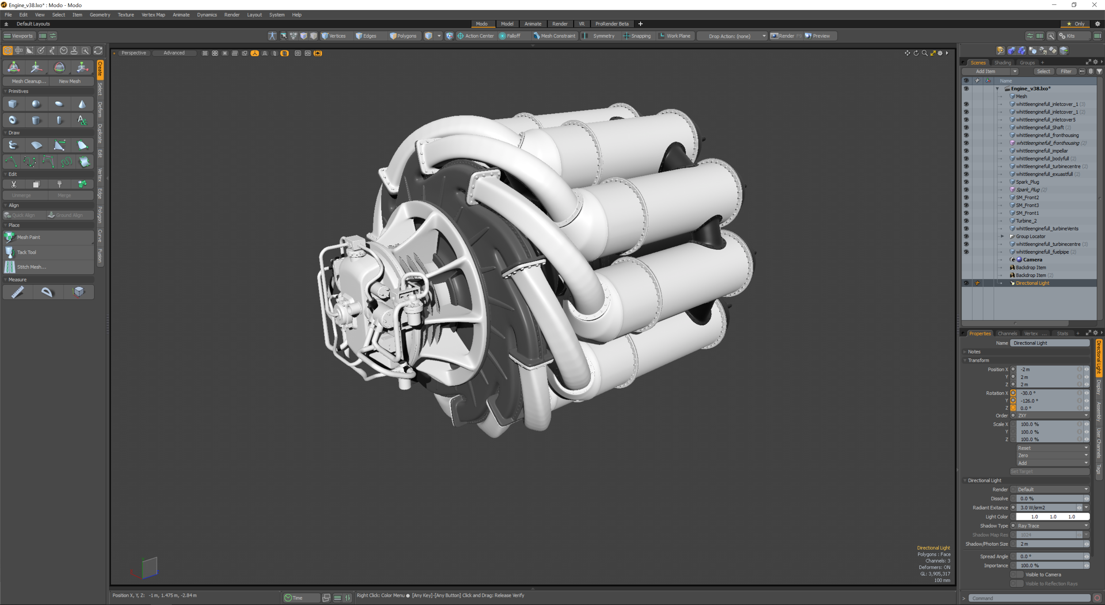Click the New Mesh button
The image size is (1105, 605).
point(70,81)
